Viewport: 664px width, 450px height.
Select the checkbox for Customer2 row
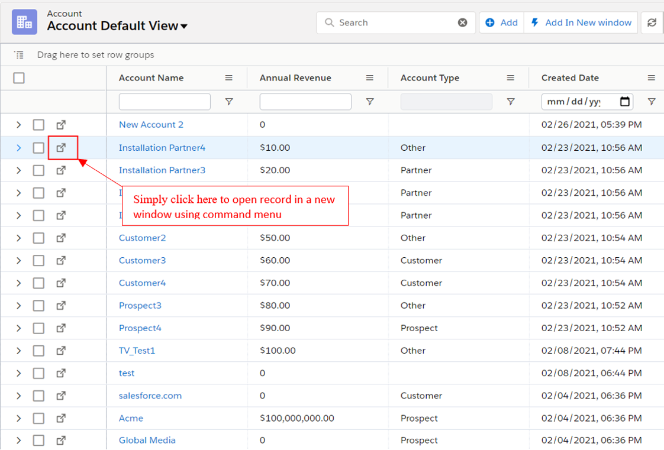(x=38, y=238)
